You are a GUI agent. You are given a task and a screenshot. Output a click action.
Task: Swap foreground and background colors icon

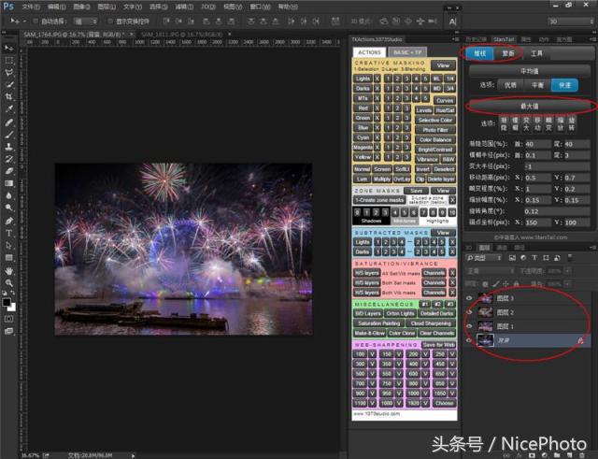point(12,293)
